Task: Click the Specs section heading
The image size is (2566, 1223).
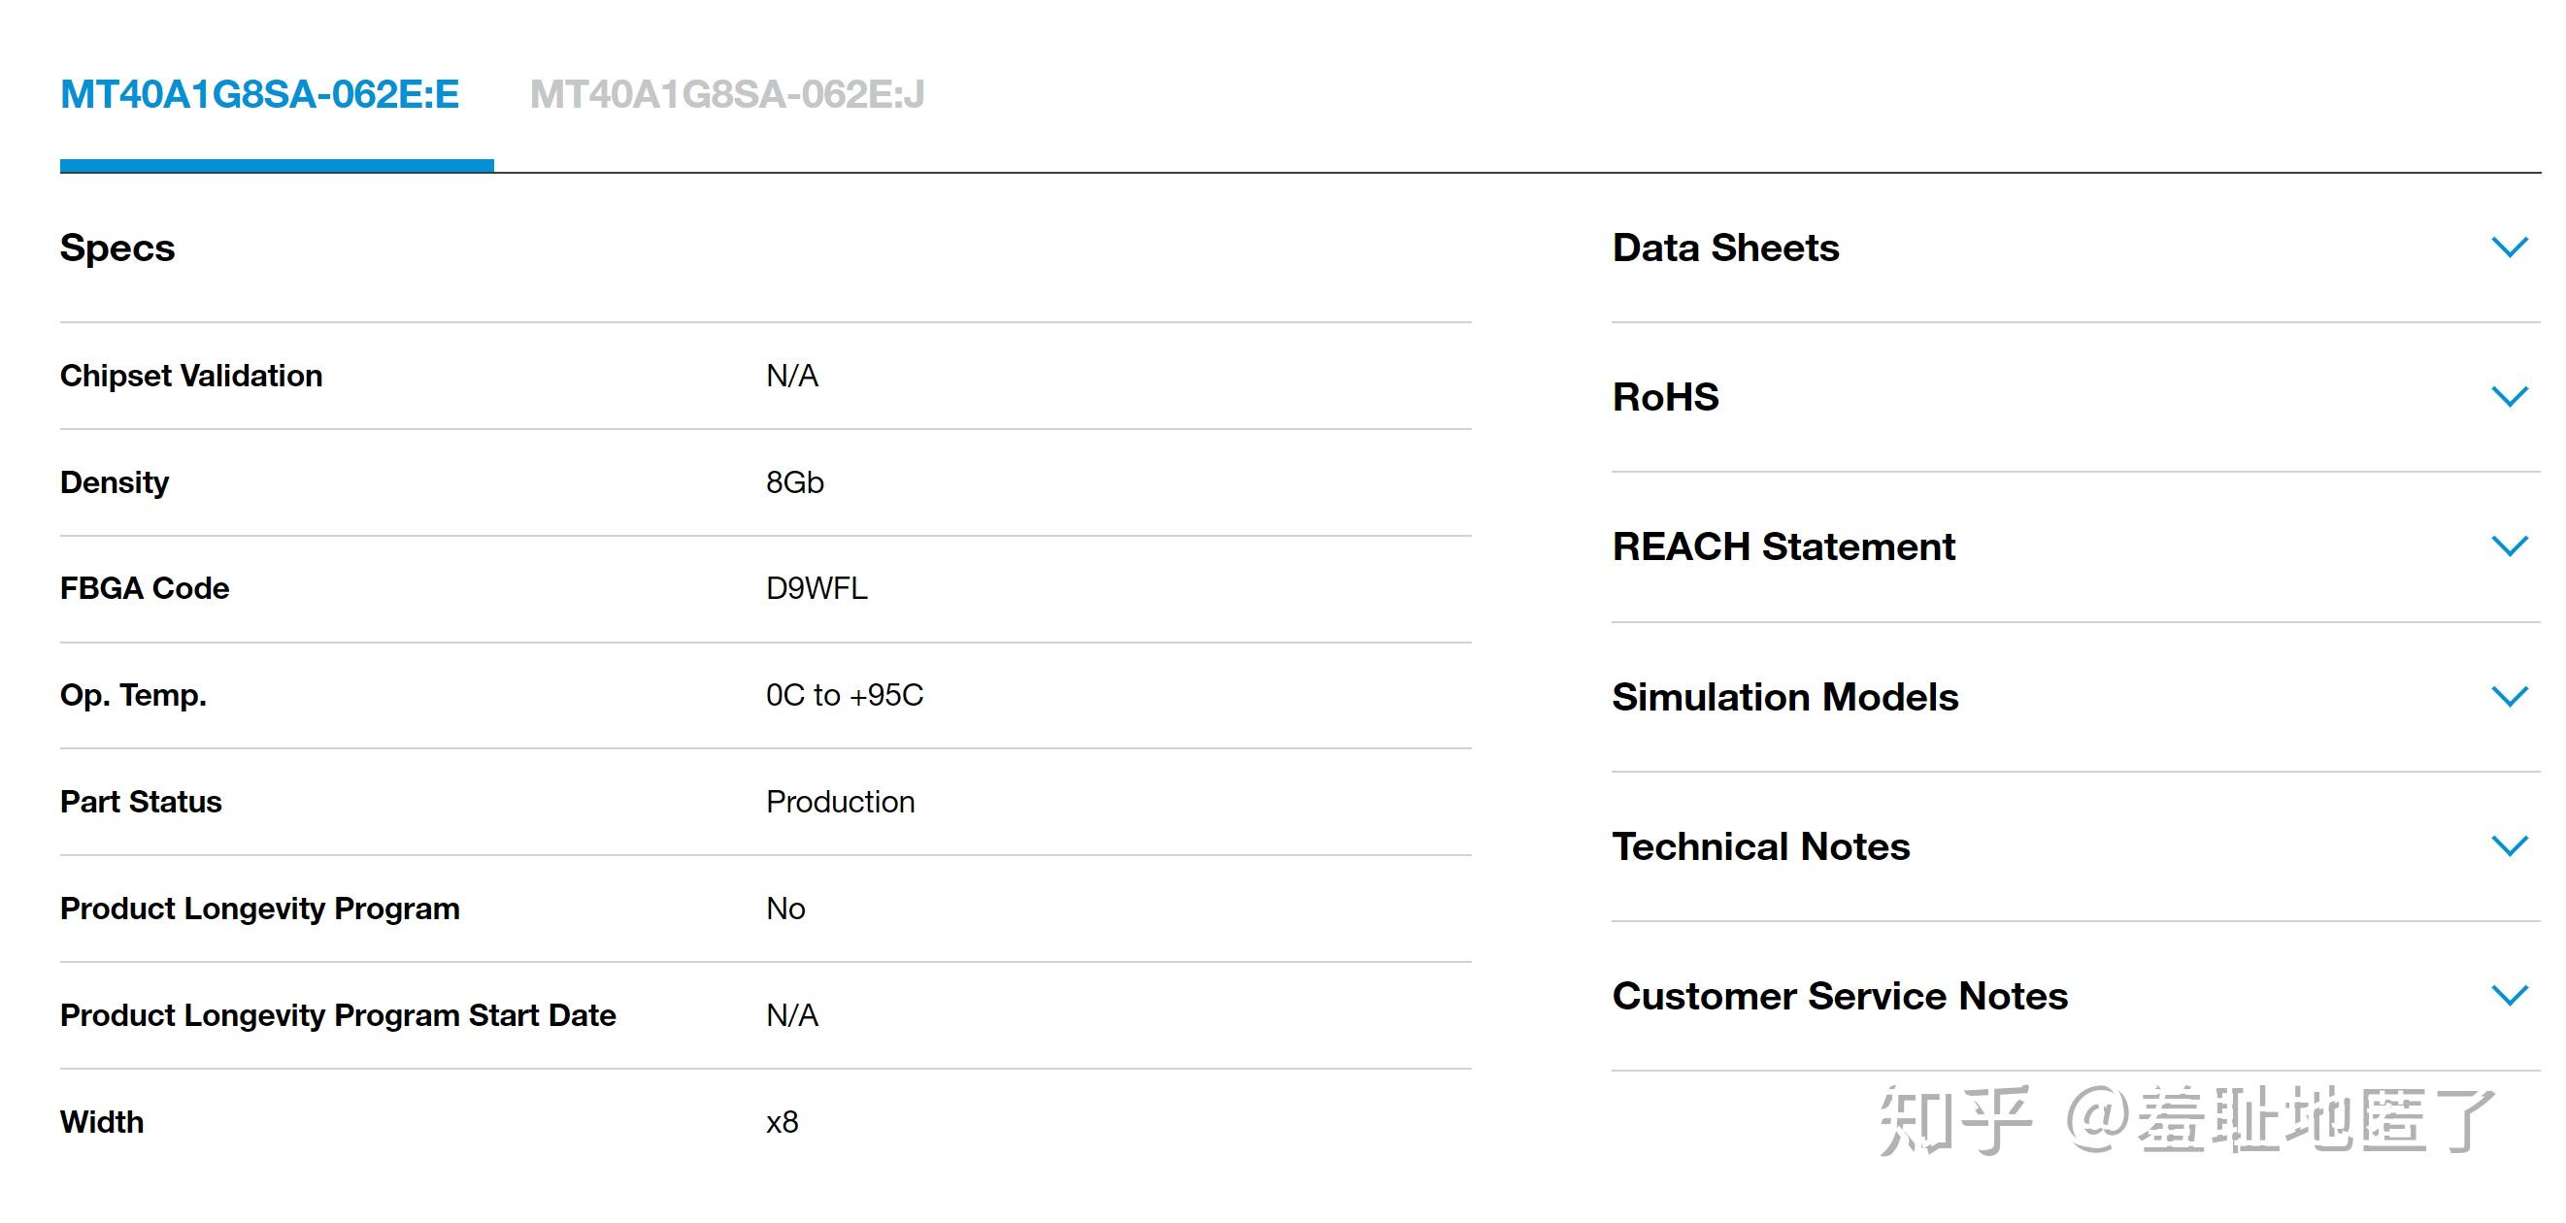Action: pyautogui.click(x=117, y=248)
